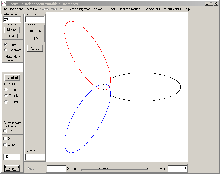Click Default colors in menu bar
220x174 pixels.
[172, 9]
